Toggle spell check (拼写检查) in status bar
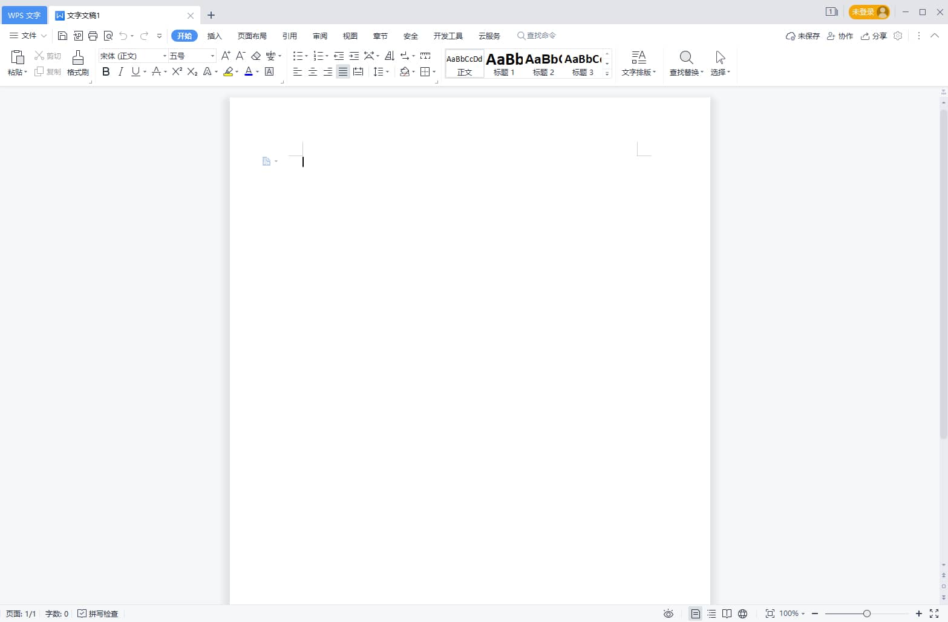This screenshot has height=622, width=948. tap(98, 614)
